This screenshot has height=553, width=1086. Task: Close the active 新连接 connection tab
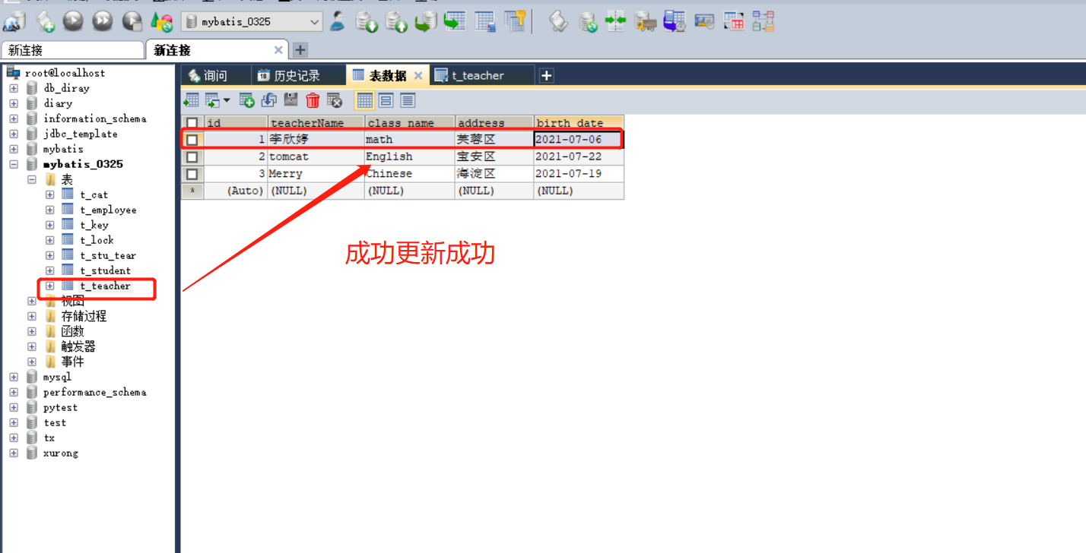pos(278,50)
